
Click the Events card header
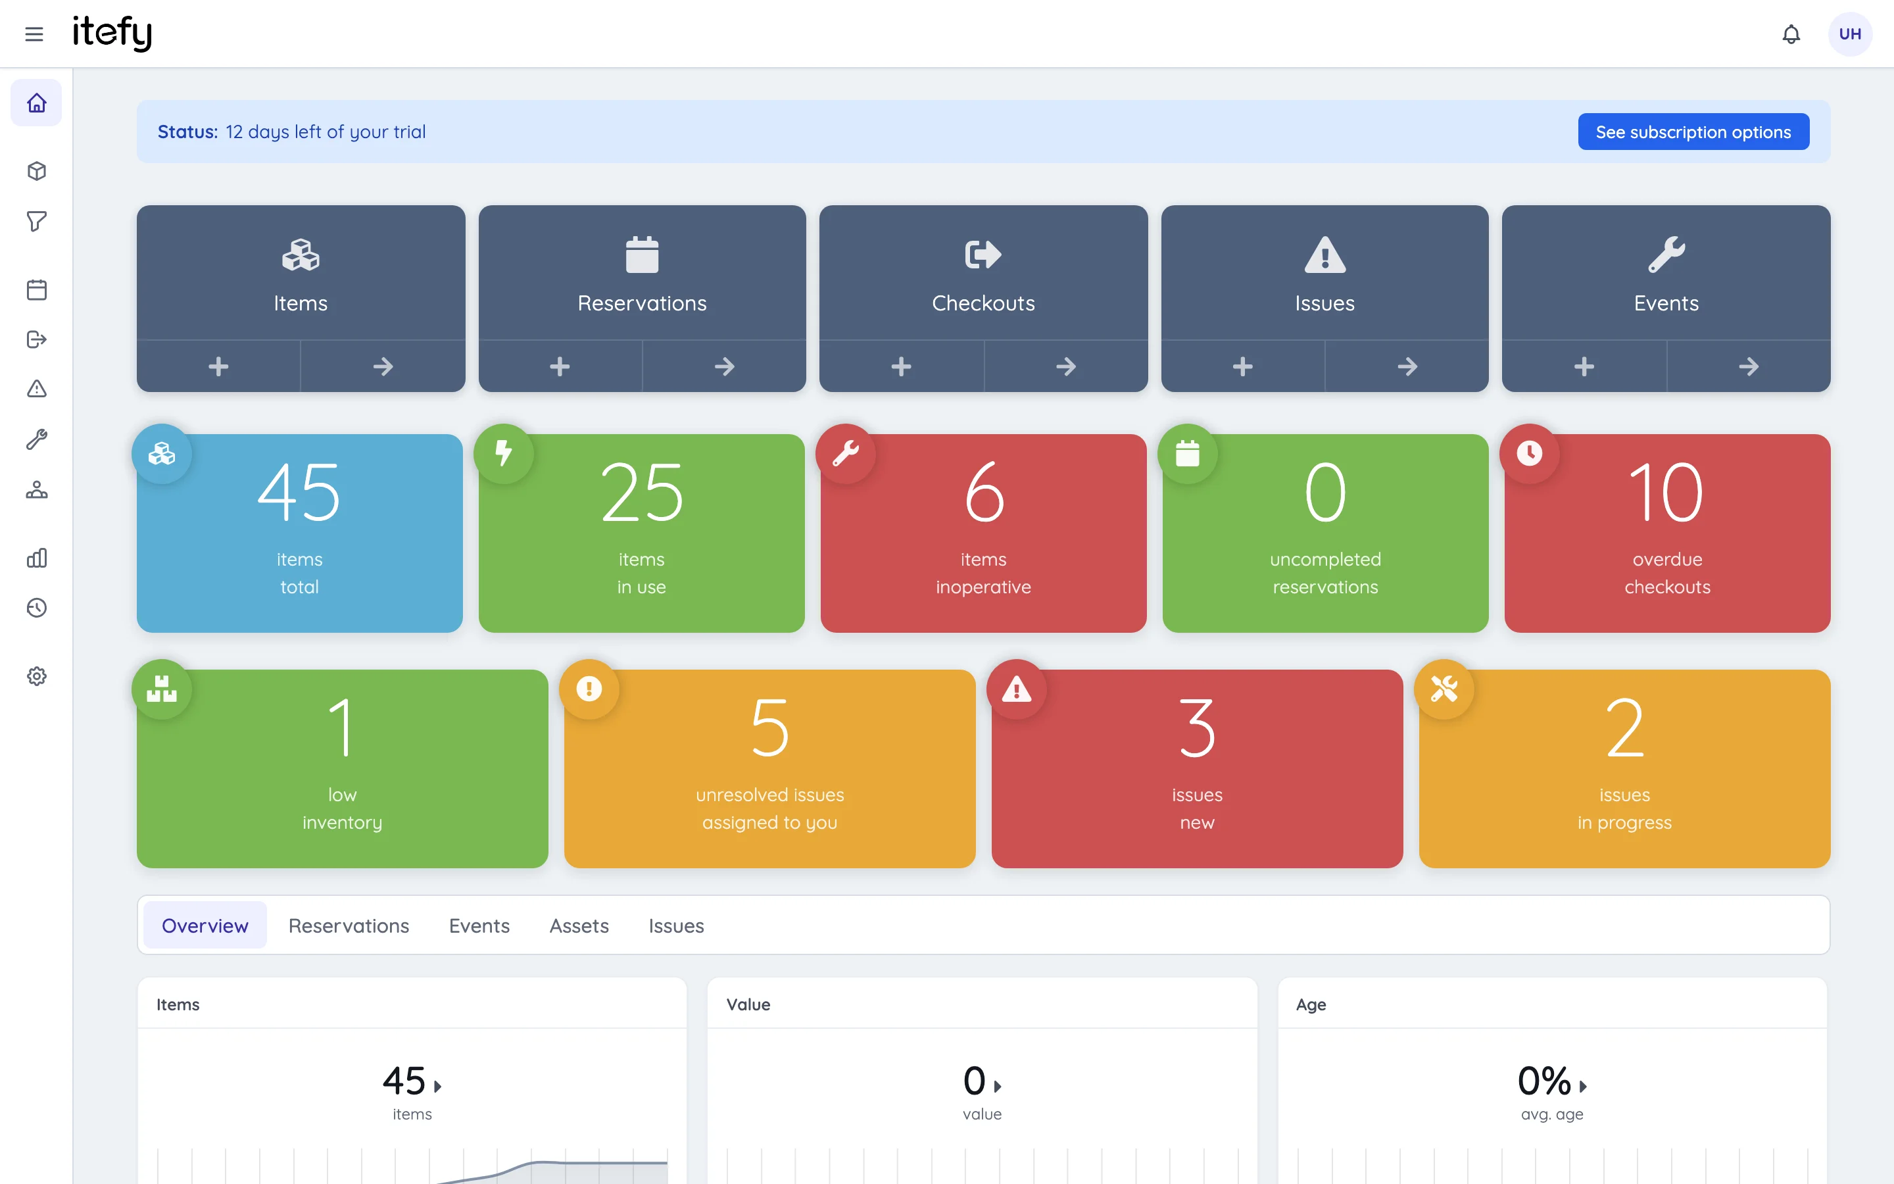tap(1666, 272)
